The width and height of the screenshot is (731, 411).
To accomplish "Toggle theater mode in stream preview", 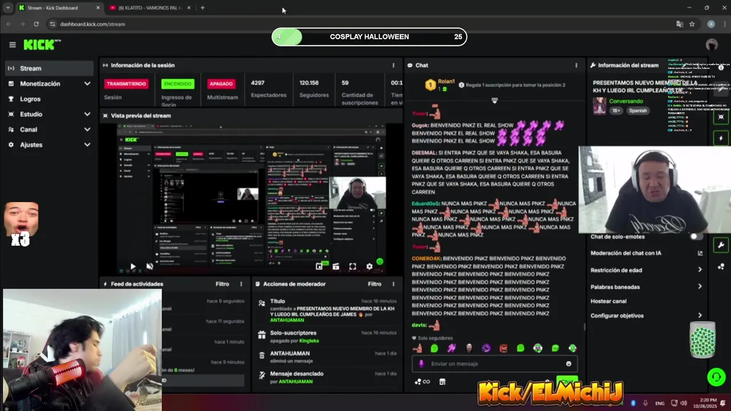I will 336,266.
